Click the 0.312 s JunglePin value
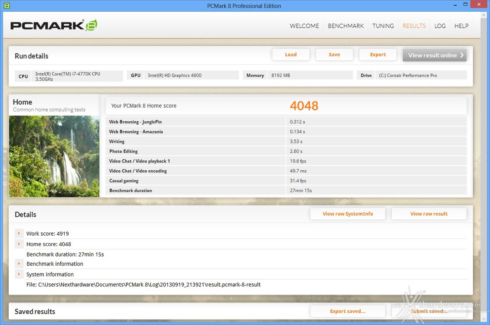The width and height of the screenshot is (490, 325). point(297,122)
